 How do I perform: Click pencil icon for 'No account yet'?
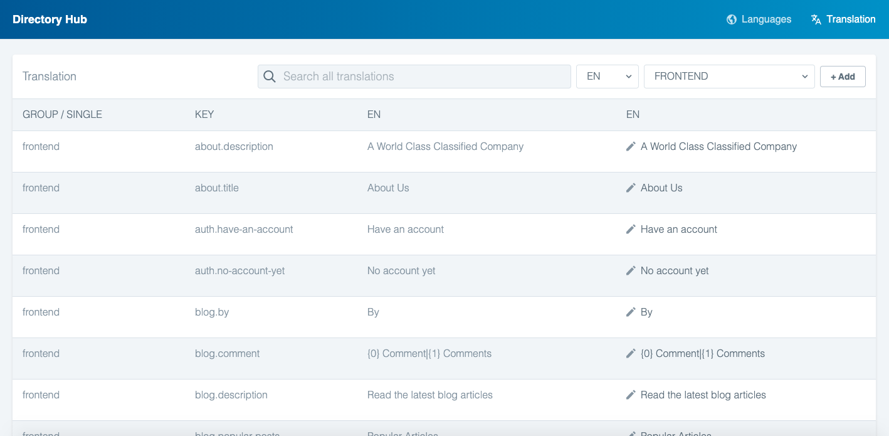(x=631, y=270)
